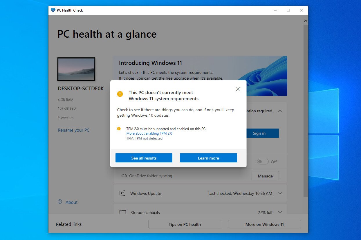Click Tips on PC health button
The width and height of the screenshot is (361, 240).
pos(185,224)
